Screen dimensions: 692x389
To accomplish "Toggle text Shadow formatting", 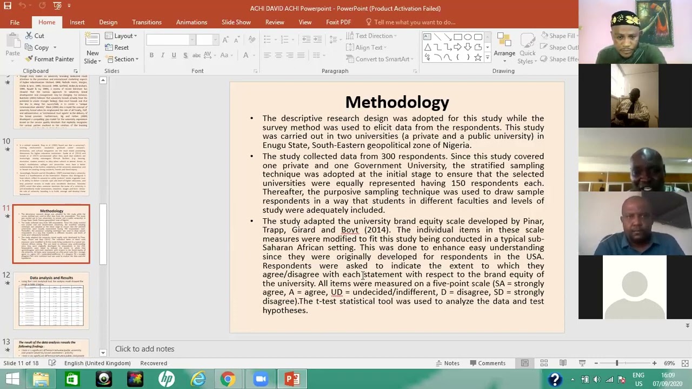I will [185, 55].
